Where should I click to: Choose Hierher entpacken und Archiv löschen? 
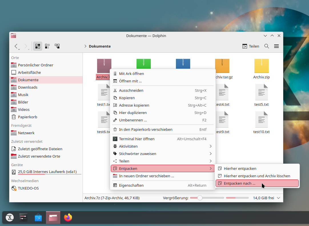point(257,176)
